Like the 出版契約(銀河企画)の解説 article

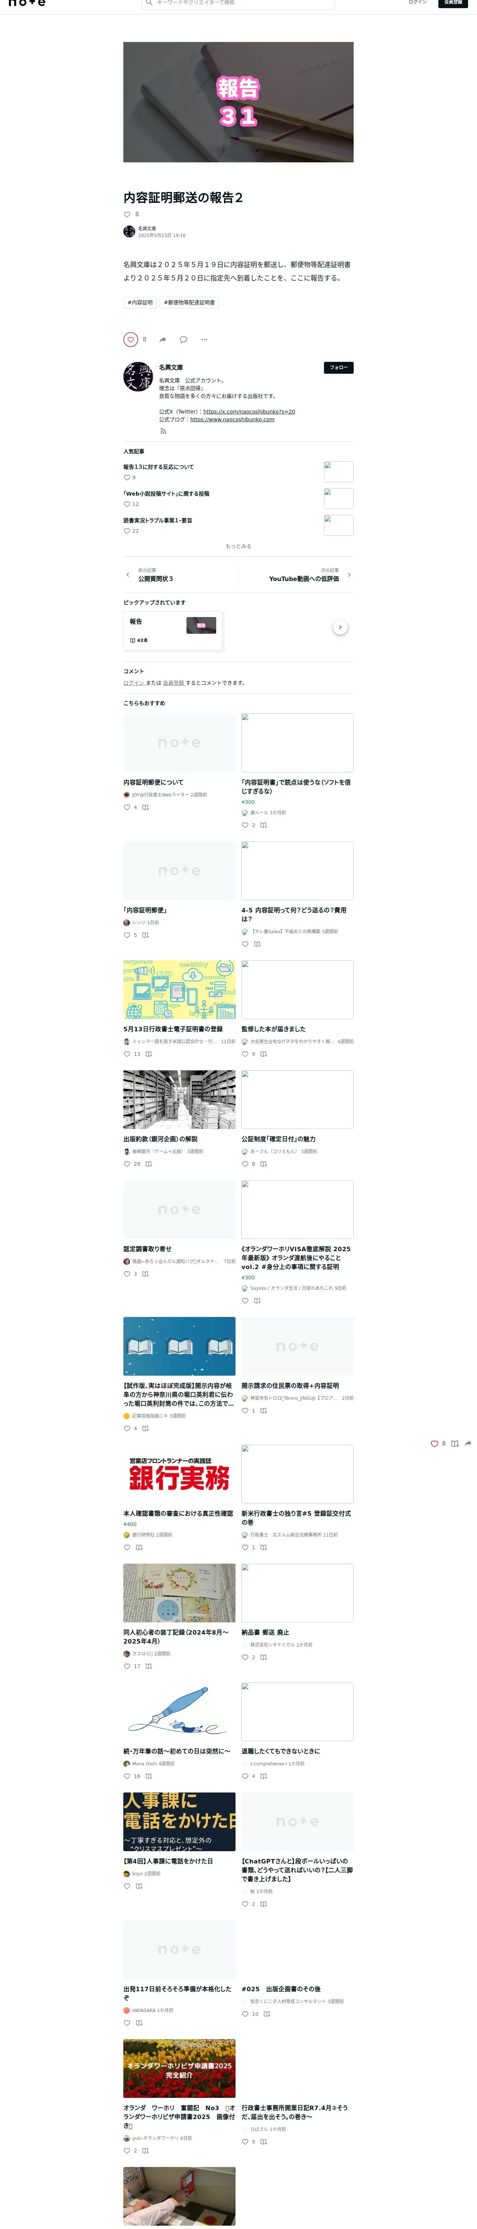pos(127,1164)
